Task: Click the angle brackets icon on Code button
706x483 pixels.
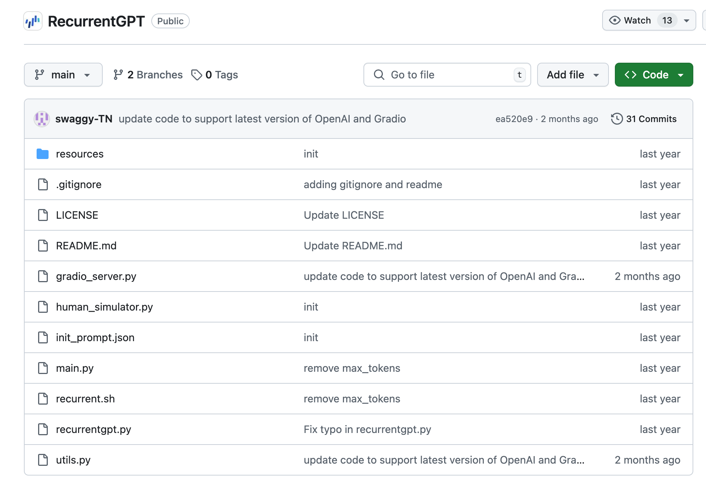Action: 631,75
